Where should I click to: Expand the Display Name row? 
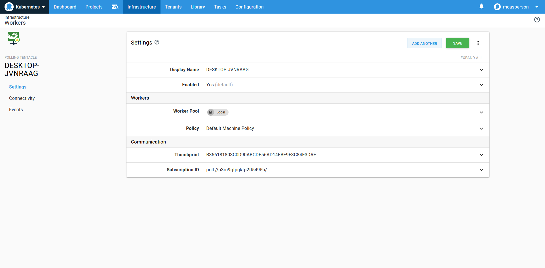click(481, 70)
